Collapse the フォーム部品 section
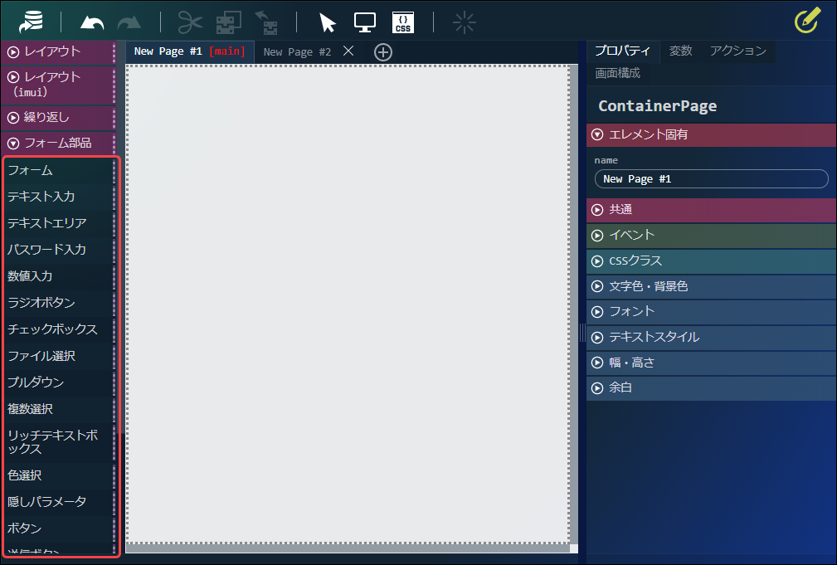Viewport: 837px width, 565px height. [57, 144]
